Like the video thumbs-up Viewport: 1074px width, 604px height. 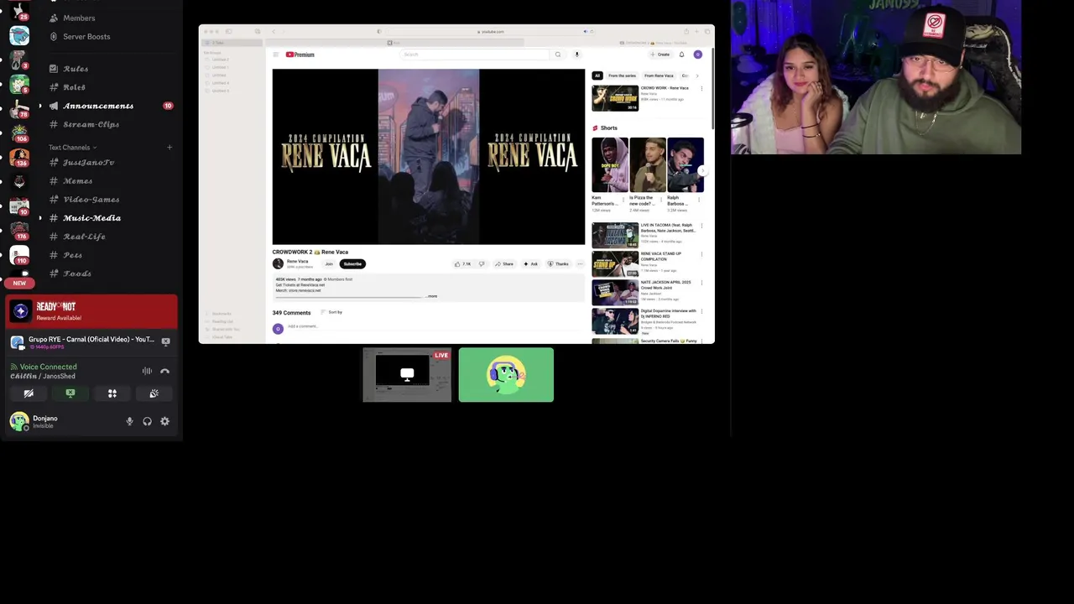tap(462, 263)
